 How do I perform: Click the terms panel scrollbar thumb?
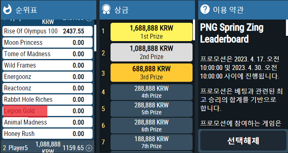(287, 28)
